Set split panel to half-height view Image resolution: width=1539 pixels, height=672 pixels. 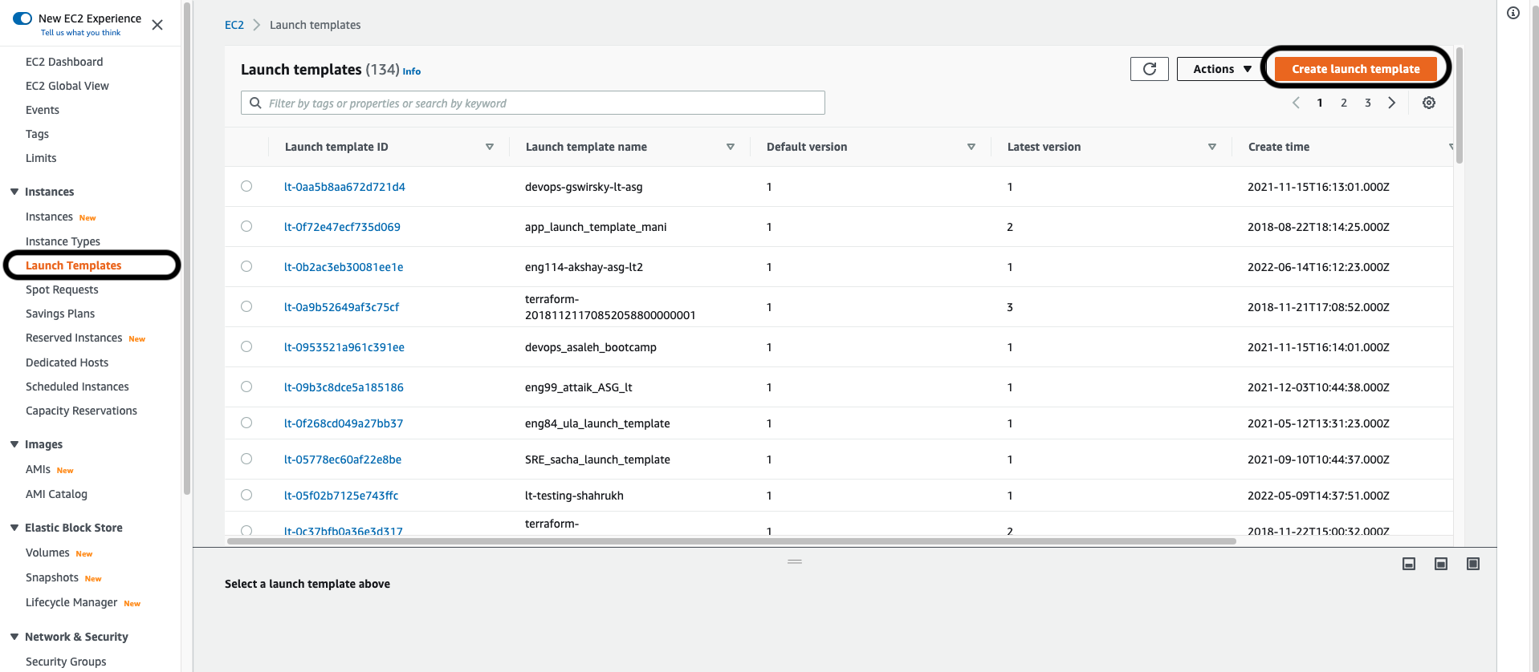tap(1441, 564)
